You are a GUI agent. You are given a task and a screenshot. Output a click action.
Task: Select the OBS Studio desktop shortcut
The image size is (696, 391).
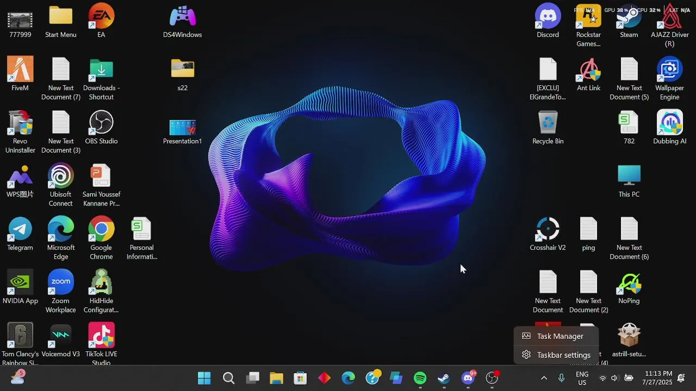click(101, 128)
